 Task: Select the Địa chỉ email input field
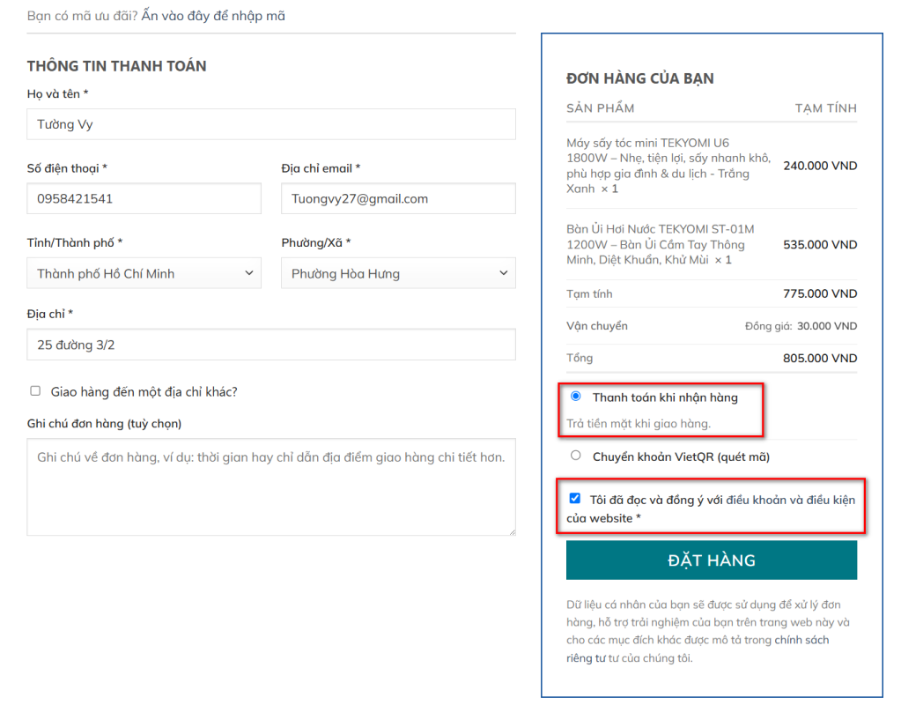[398, 198]
